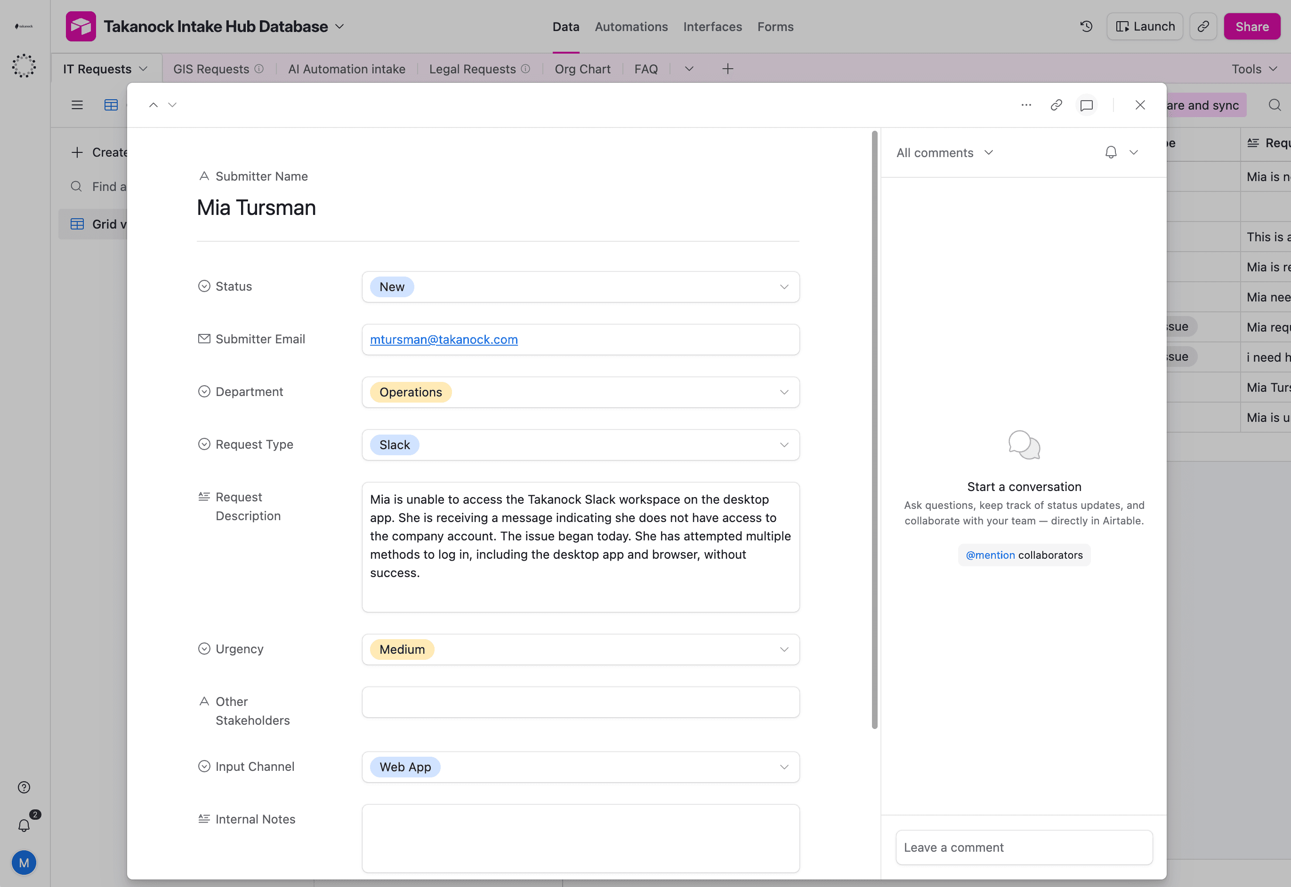Click the dotted circle sidebar icon
Image resolution: width=1291 pixels, height=887 pixels.
[x=24, y=65]
